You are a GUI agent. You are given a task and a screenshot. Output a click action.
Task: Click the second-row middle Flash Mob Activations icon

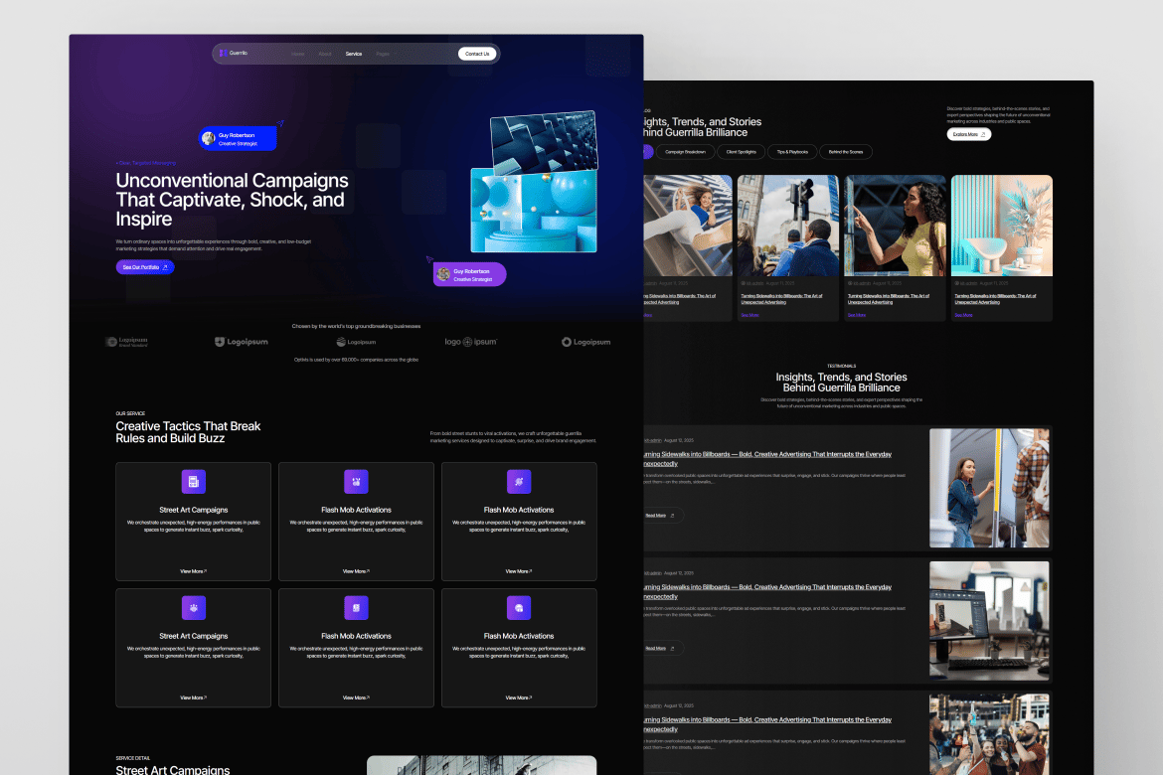[x=356, y=608]
